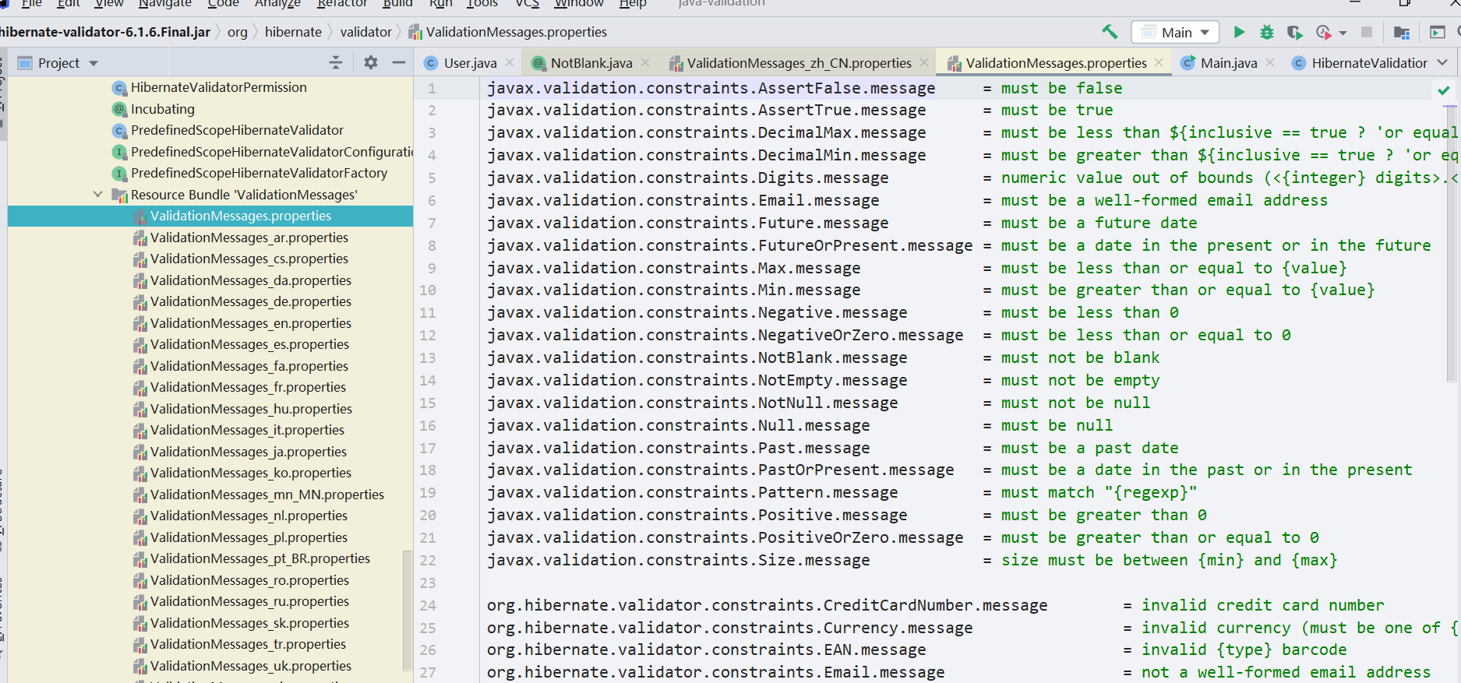
Task: Click line number 13 in the gutter
Action: click(x=428, y=357)
